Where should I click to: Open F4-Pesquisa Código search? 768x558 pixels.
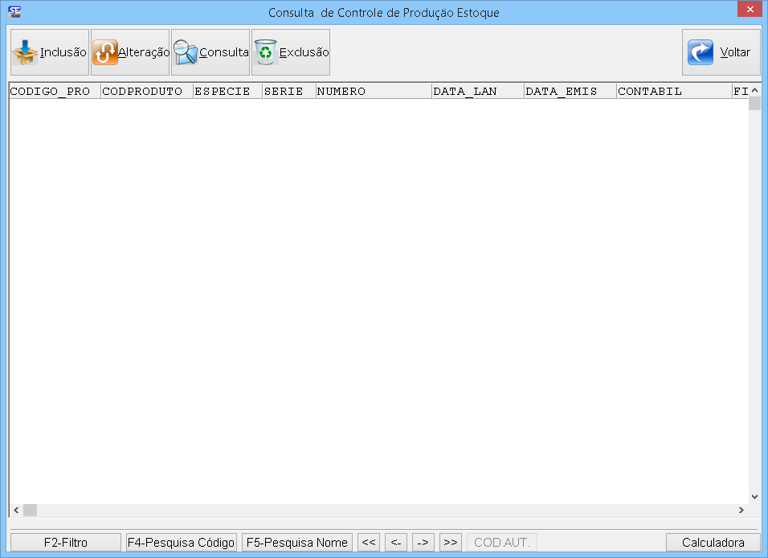[181, 542]
